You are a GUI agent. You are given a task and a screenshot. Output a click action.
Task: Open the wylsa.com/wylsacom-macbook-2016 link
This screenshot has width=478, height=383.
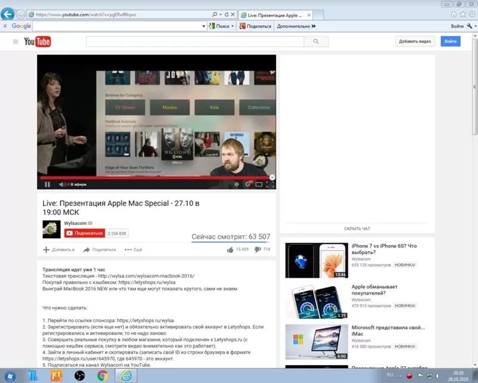coord(146,276)
